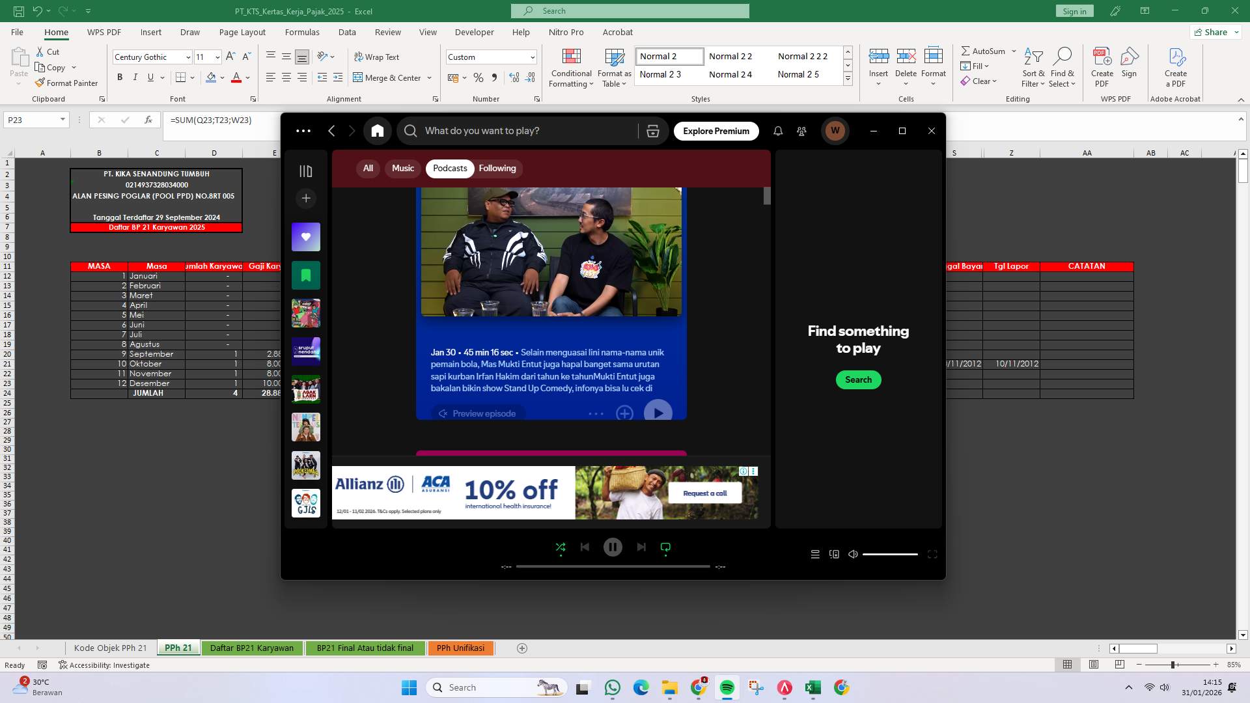The width and height of the screenshot is (1250, 703).
Task: Open the Spotify queue icon
Action: point(814,554)
